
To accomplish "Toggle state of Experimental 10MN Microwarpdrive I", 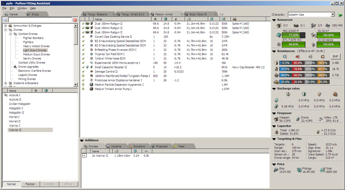I will coord(83,63).
